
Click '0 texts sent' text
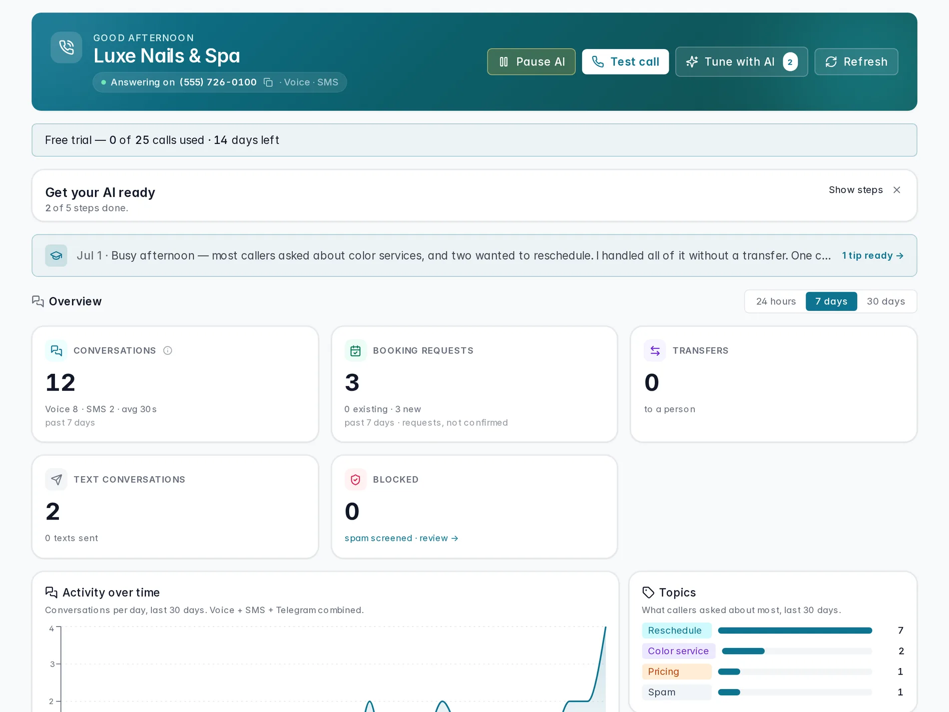point(71,538)
